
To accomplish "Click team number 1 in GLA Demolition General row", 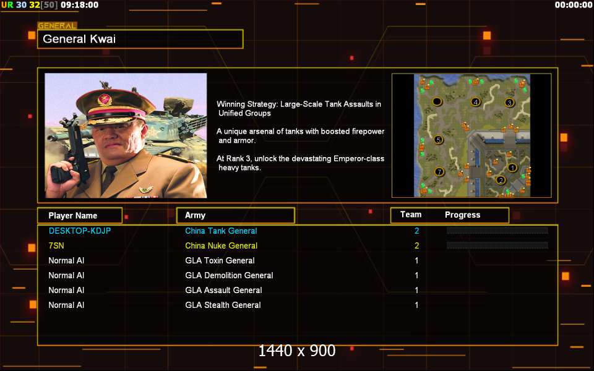I will [x=416, y=275].
